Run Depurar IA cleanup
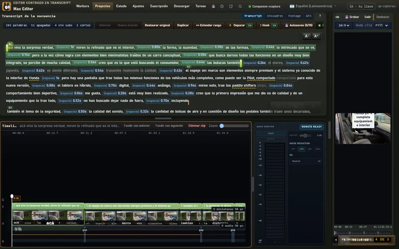Image resolution: width=399 pixels, height=249 pixels. point(241,25)
